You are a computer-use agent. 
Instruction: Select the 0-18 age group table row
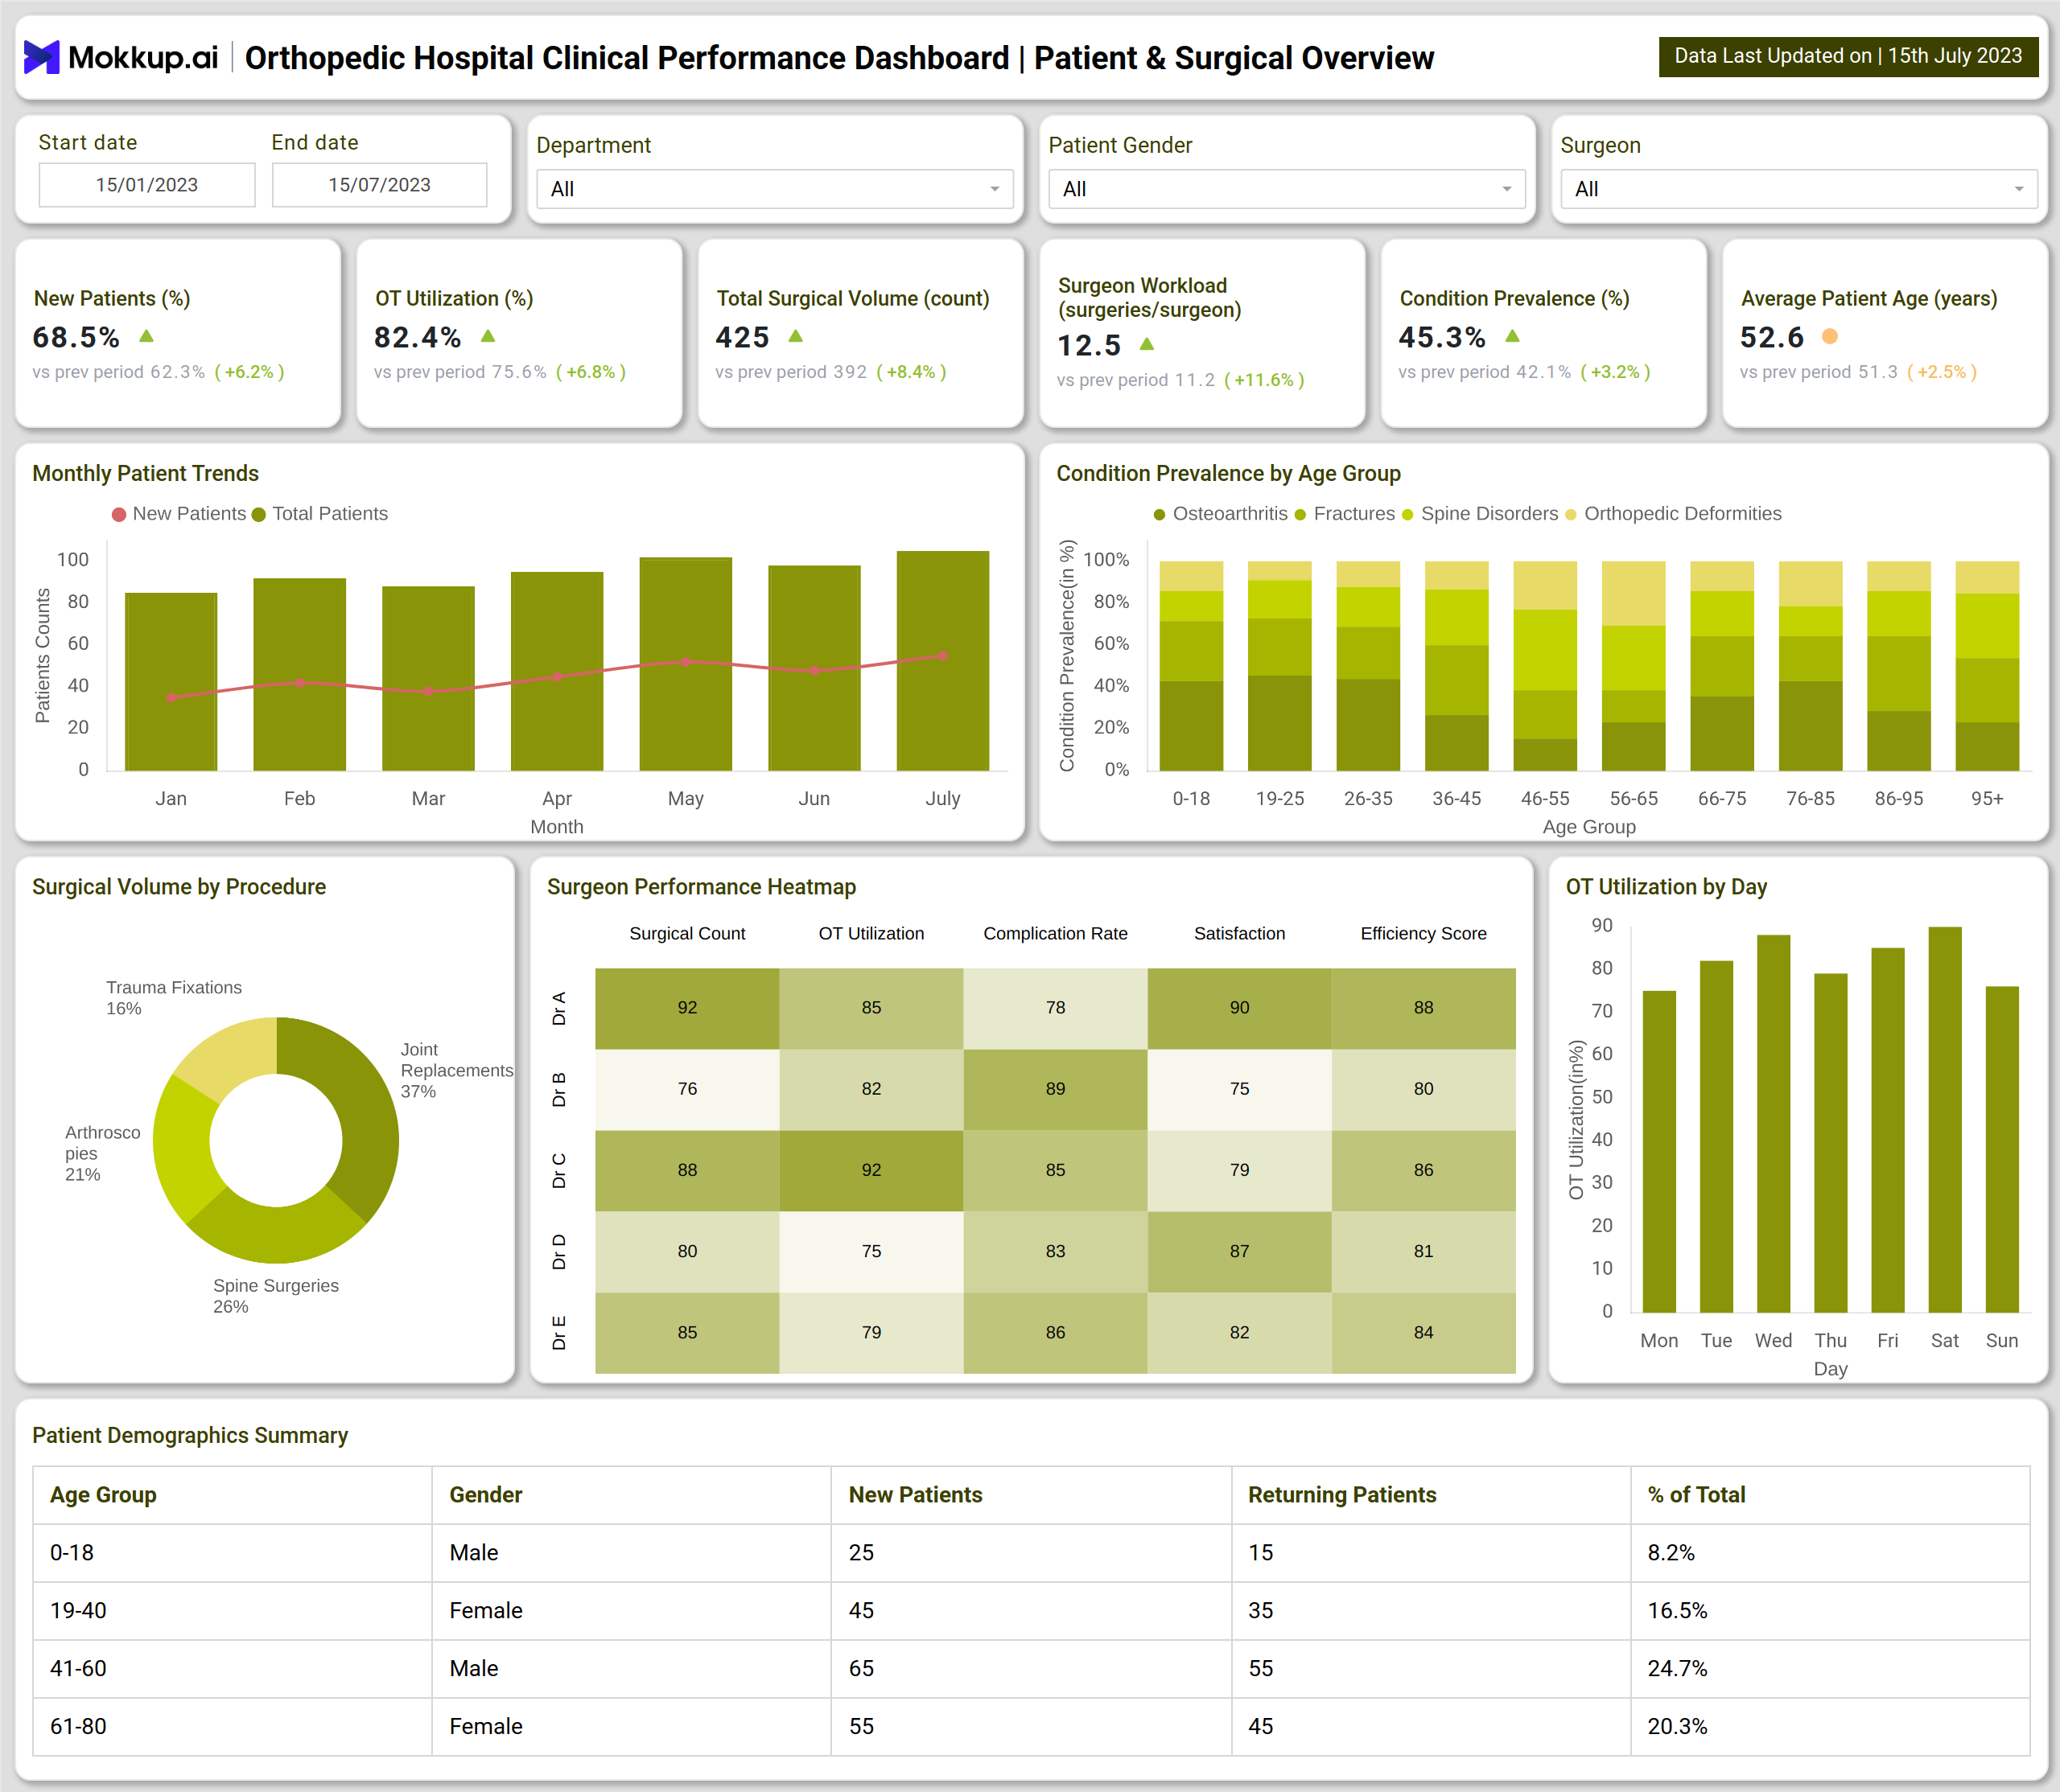pyautogui.click(x=1032, y=1553)
